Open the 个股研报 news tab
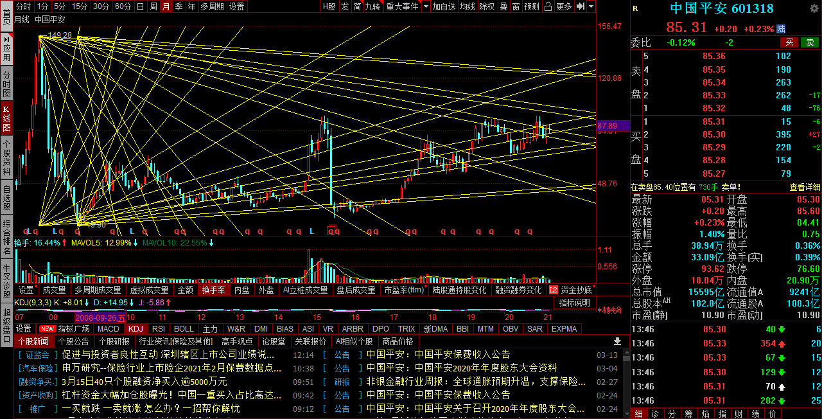The image size is (822, 419). [113, 341]
